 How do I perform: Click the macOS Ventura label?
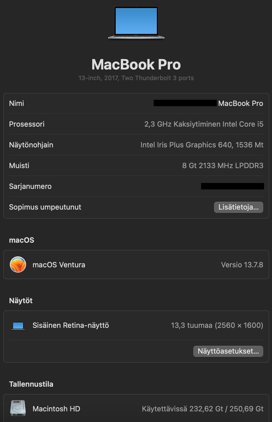(59, 265)
